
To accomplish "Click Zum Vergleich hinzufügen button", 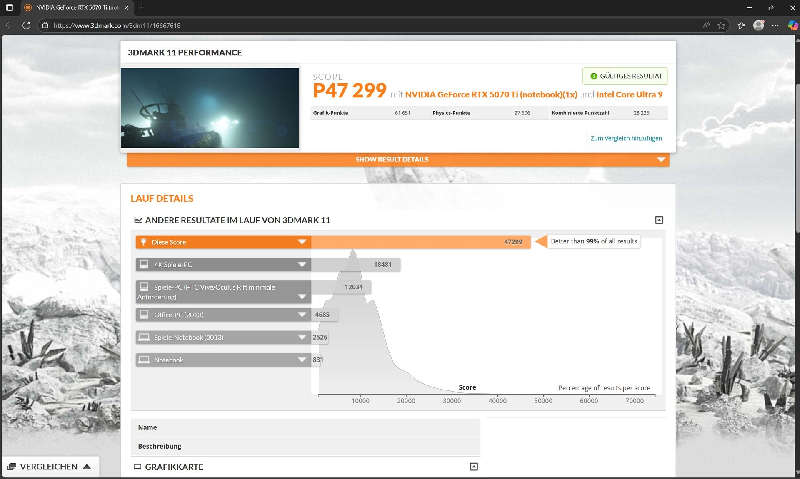I will coord(626,138).
